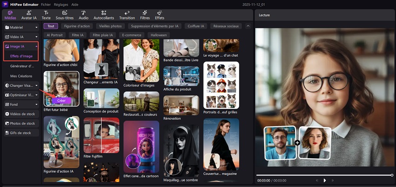Open the Effets panel
The width and height of the screenshot is (396, 187).
pos(160,14)
